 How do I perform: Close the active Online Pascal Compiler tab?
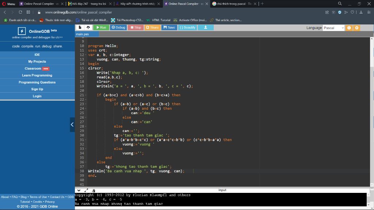(x=207, y=4)
